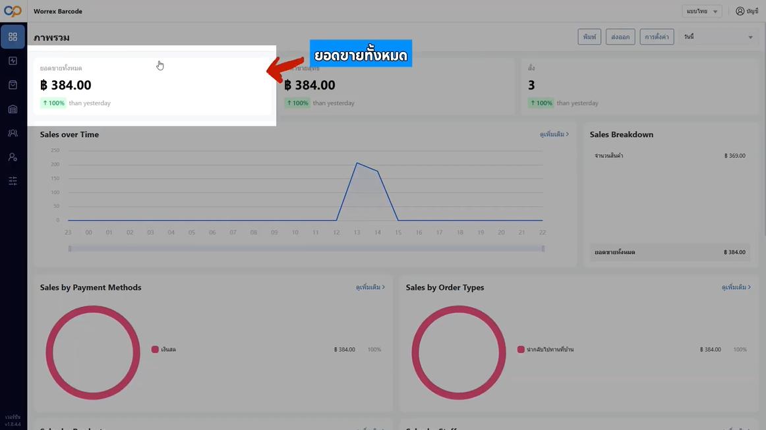Click the เงินสด payment method label
Viewport: 766px width, 430px height.
169,350
